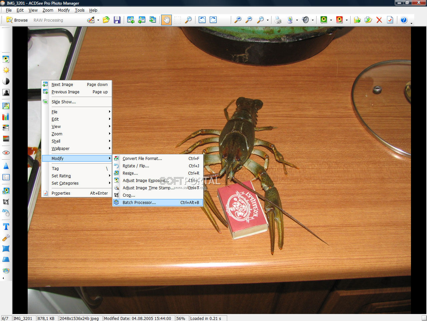Select the hand scroll tool

(166, 20)
